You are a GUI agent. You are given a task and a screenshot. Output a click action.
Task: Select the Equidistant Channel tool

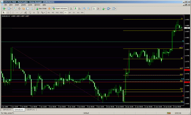[x=26, y=13]
